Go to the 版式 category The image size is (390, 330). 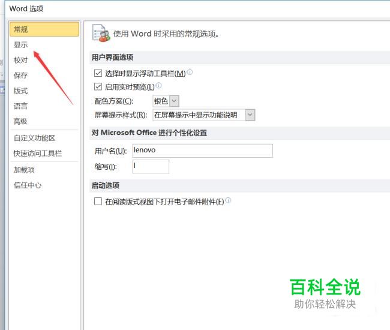click(20, 91)
